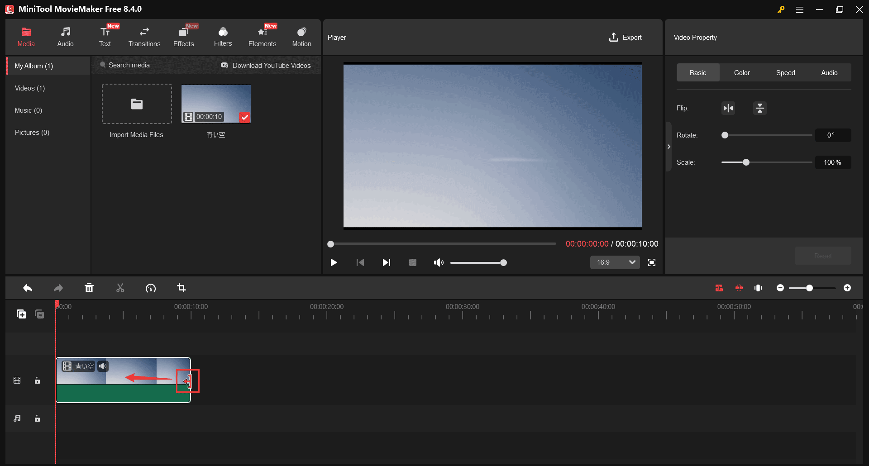The image size is (869, 466).
Task: Open the Effects panel
Action: pos(183,36)
